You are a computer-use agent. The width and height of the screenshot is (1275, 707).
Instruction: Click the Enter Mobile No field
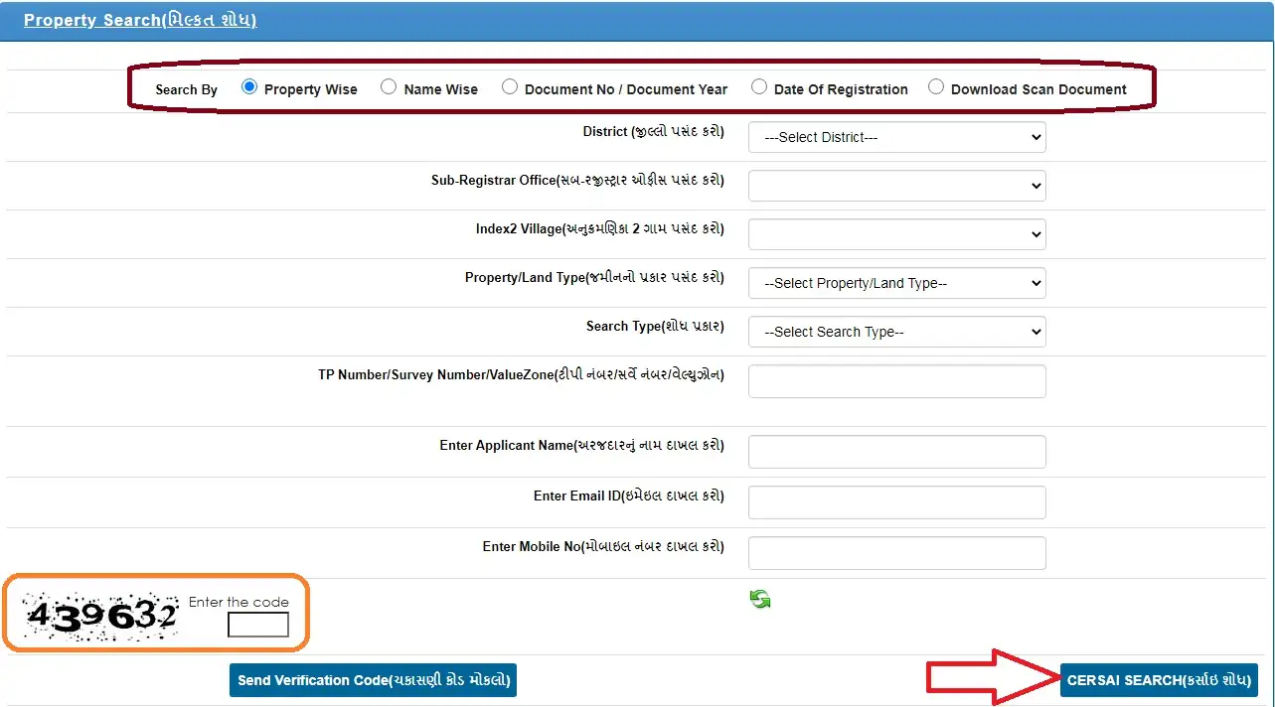(896, 553)
